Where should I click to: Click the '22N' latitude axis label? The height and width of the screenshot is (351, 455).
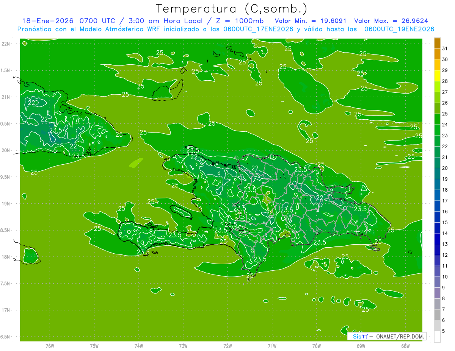coord(6,44)
